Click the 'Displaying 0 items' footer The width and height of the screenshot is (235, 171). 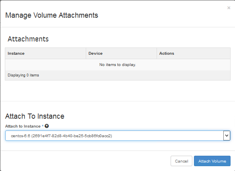coord(23,75)
